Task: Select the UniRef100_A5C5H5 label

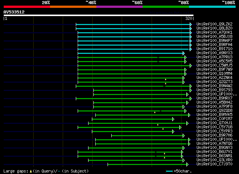Action: coord(214,61)
